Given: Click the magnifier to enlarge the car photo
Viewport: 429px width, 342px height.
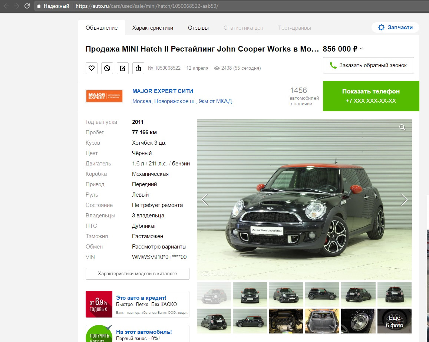Looking at the screenshot, I should (402, 127).
